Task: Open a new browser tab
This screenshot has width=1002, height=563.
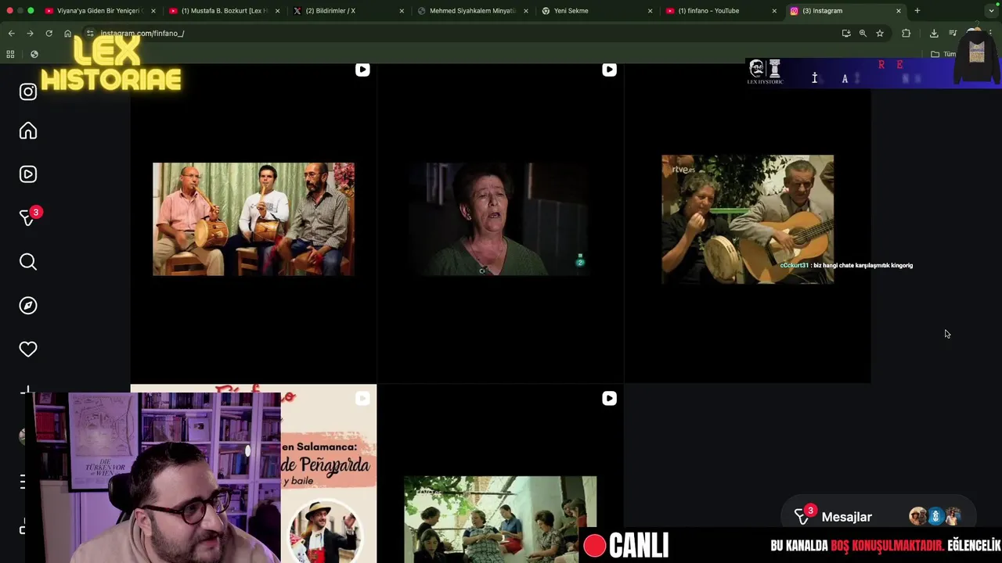Action: pos(917,11)
